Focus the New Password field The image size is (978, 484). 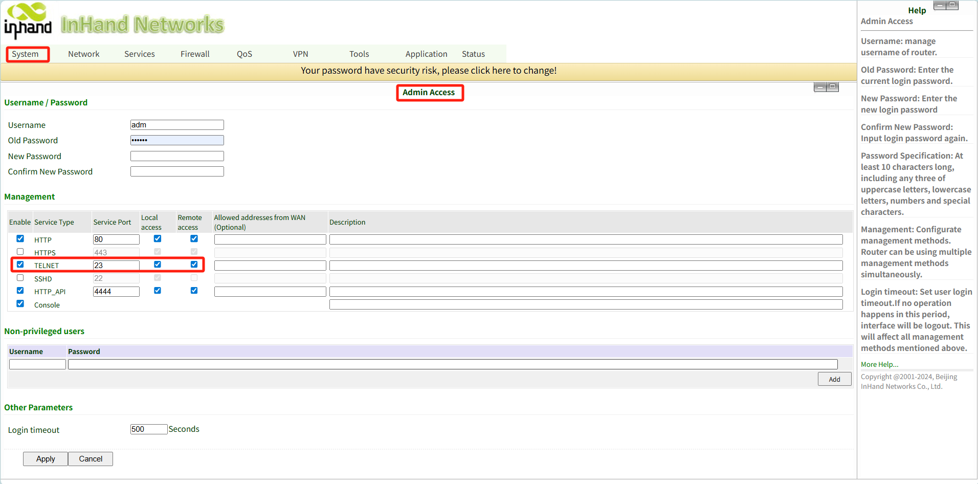pos(177,156)
